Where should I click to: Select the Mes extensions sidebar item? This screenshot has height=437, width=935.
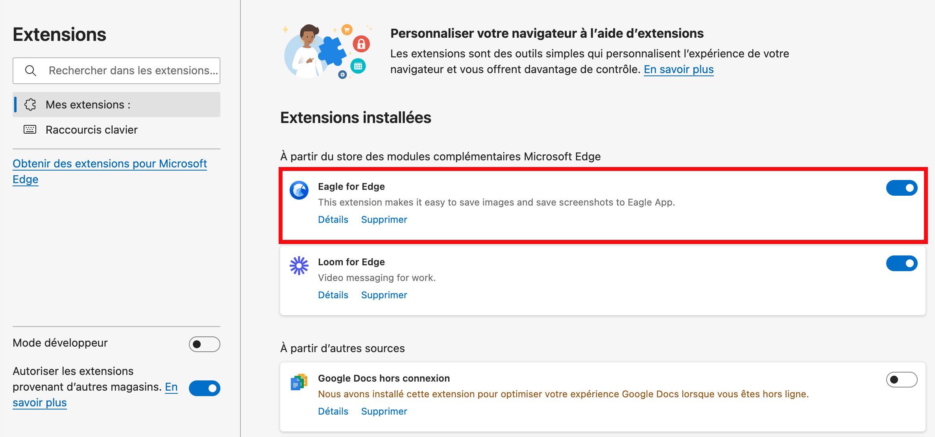pyautogui.click(x=116, y=105)
